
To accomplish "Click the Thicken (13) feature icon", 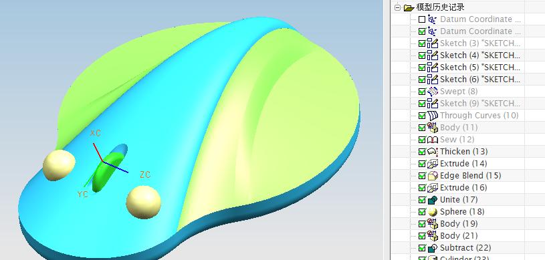I will 433,152.
